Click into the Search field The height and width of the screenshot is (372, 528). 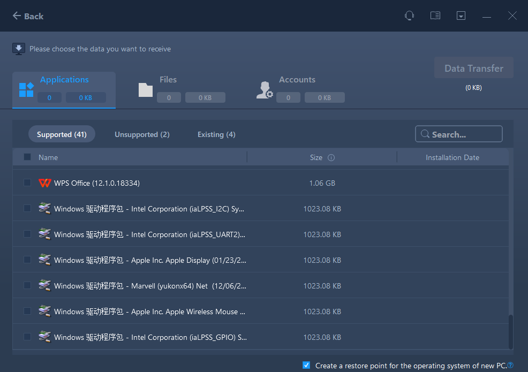[464, 134]
